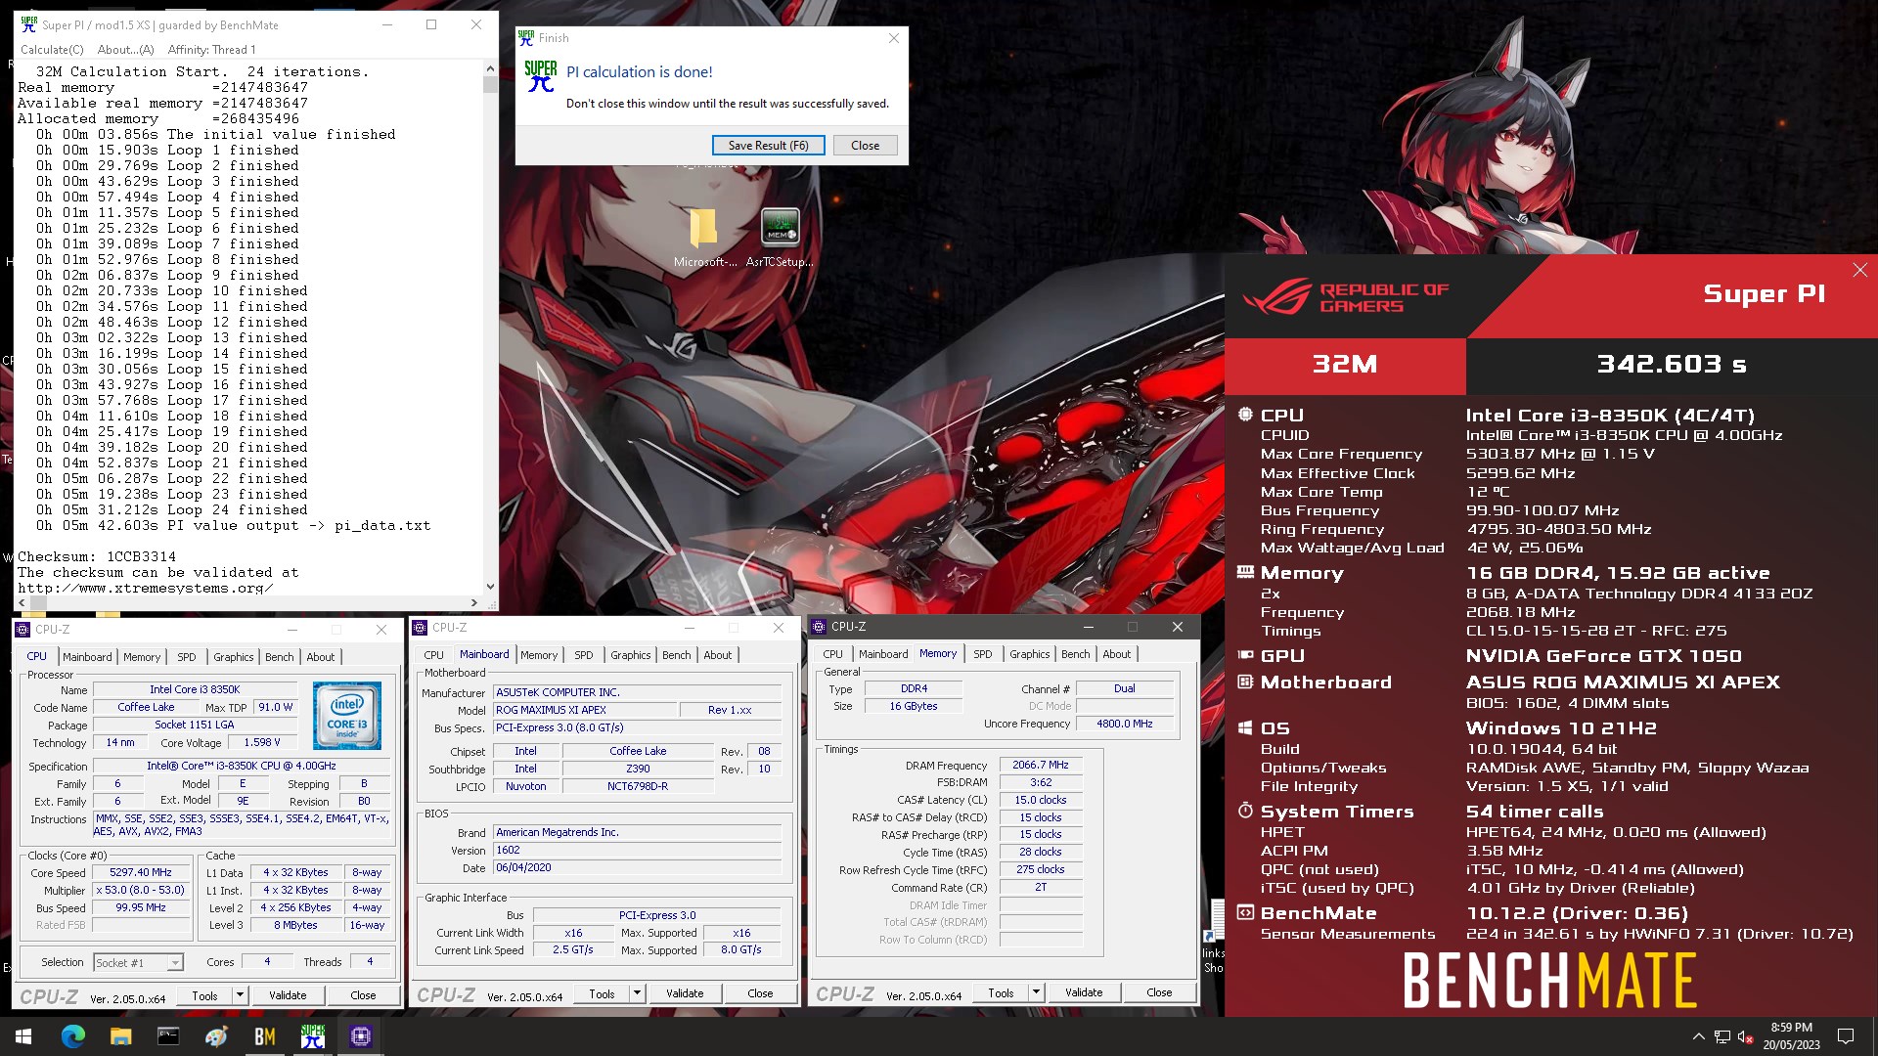Viewport: 1878px width, 1056px height.
Task: Switch to Mainboard tab in left CPU-Z
Action: pyautogui.click(x=87, y=657)
